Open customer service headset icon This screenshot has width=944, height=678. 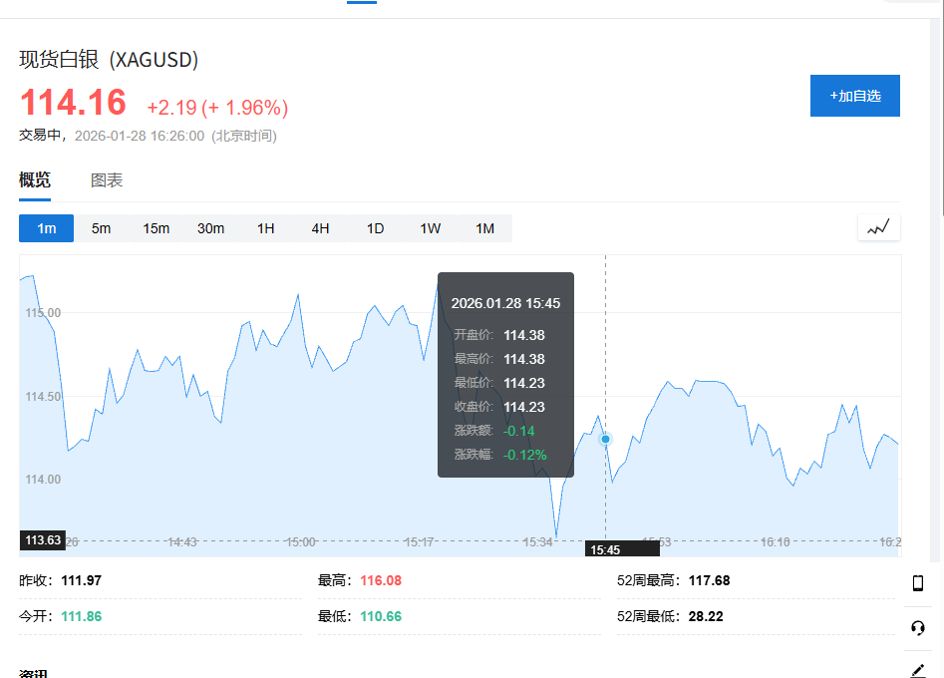918,627
